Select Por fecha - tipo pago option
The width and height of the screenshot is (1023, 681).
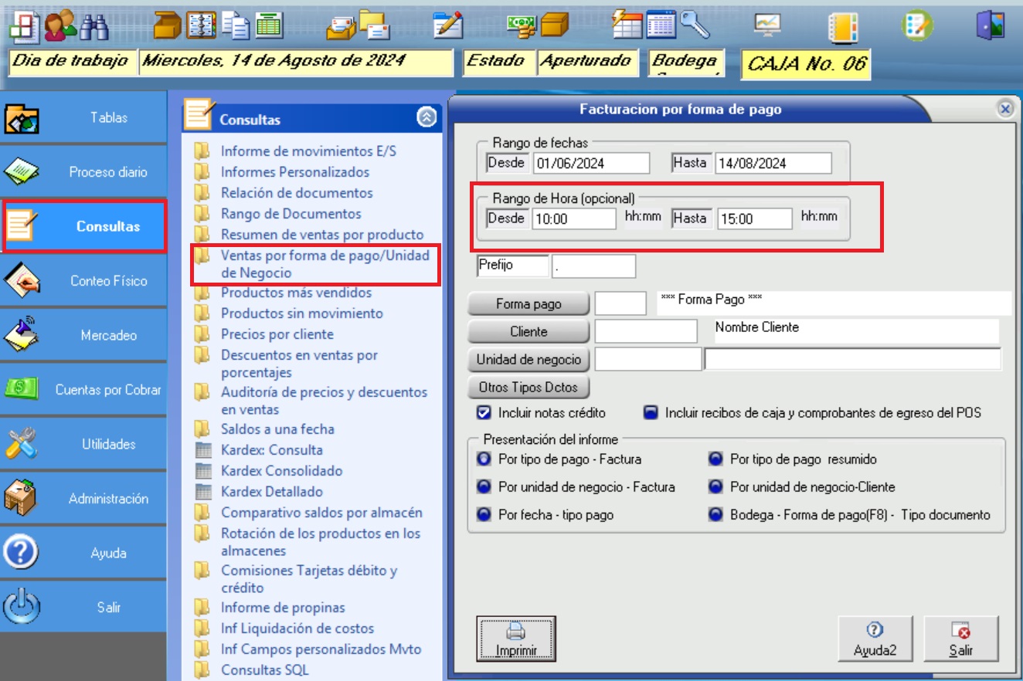(x=484, y=515)
